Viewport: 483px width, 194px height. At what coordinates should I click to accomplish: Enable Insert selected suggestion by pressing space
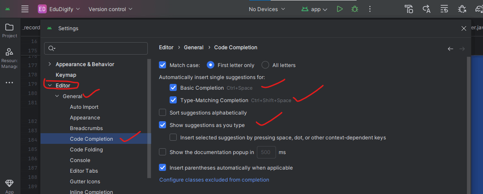click(173, 138)
